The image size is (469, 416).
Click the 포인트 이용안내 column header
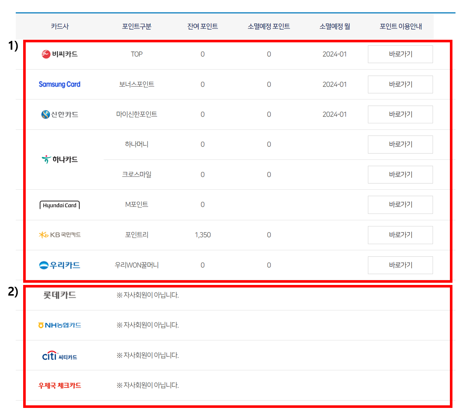(401, 26)
